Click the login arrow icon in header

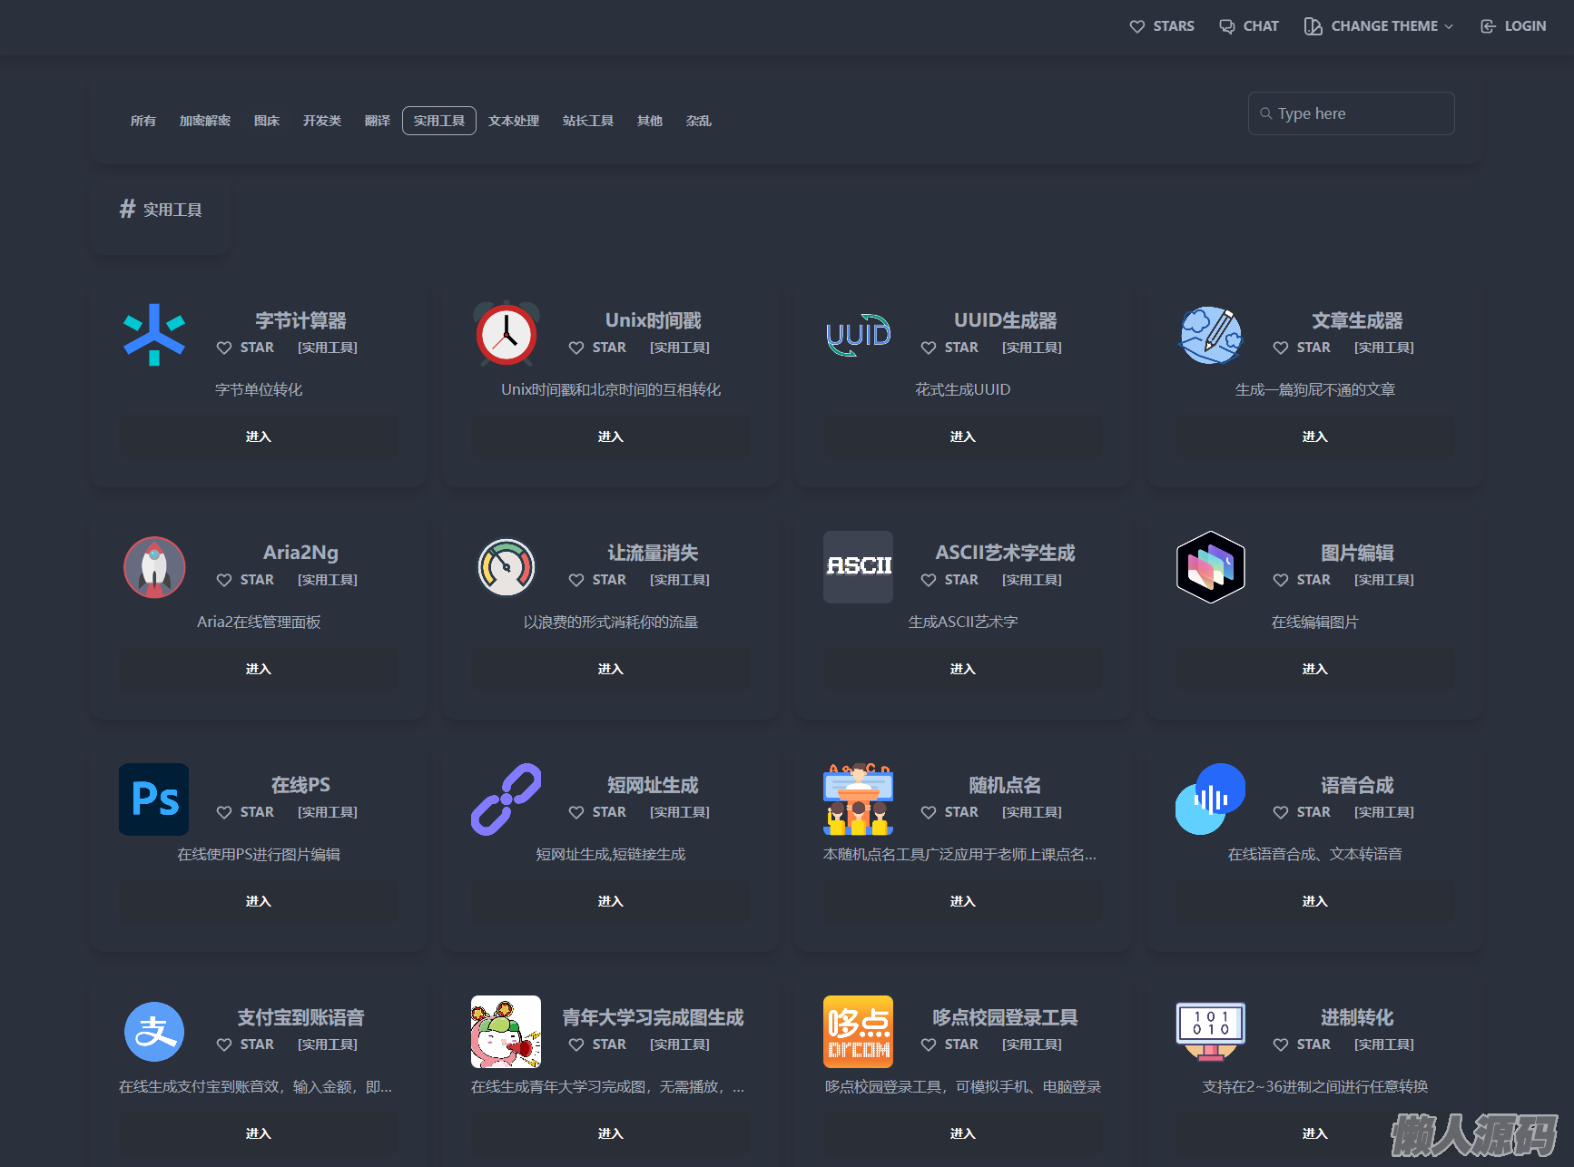pyautogui.click(x=1488, y=26)
